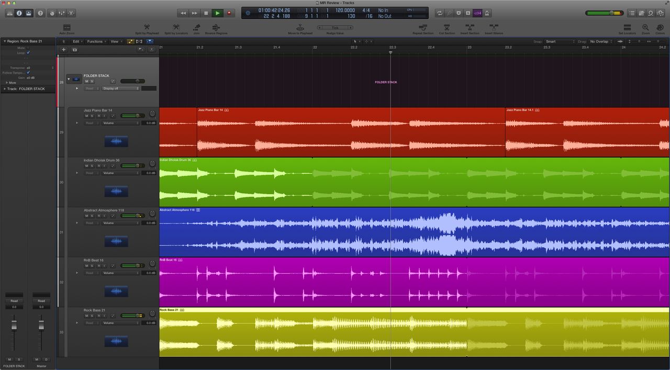
Task: Open the Mixer faders icon
Action: 62,13
